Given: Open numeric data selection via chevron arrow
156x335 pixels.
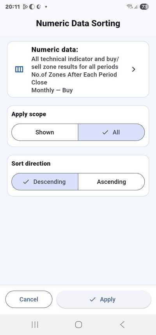Looking at the screenshot, I should pyautogui.click(x=134, y=70).
